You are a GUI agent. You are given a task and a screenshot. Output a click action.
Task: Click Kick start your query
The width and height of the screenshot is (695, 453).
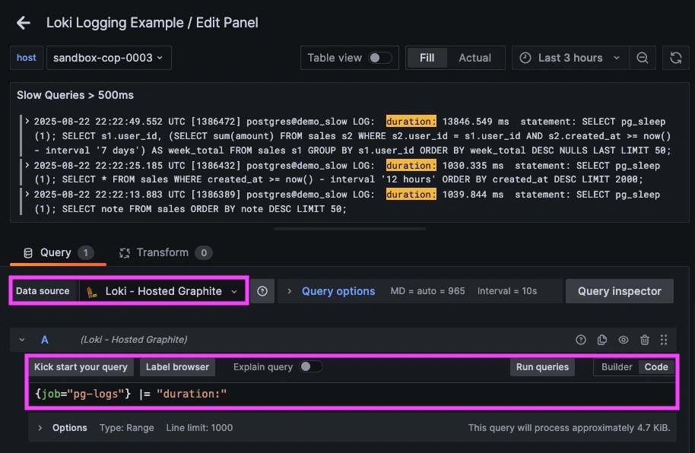[x=81, y=367]
